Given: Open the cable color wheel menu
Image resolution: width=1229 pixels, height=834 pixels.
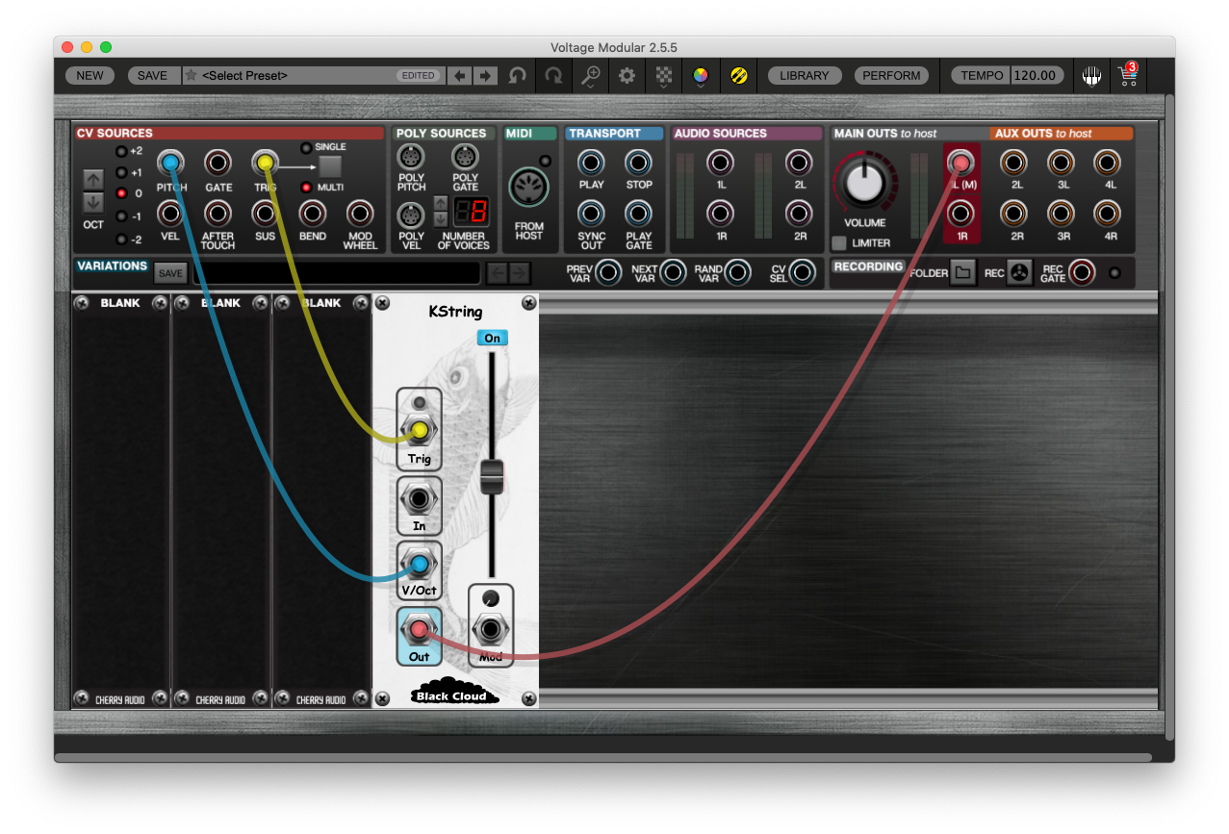Looking at the screenshot, I should [701, 76].
